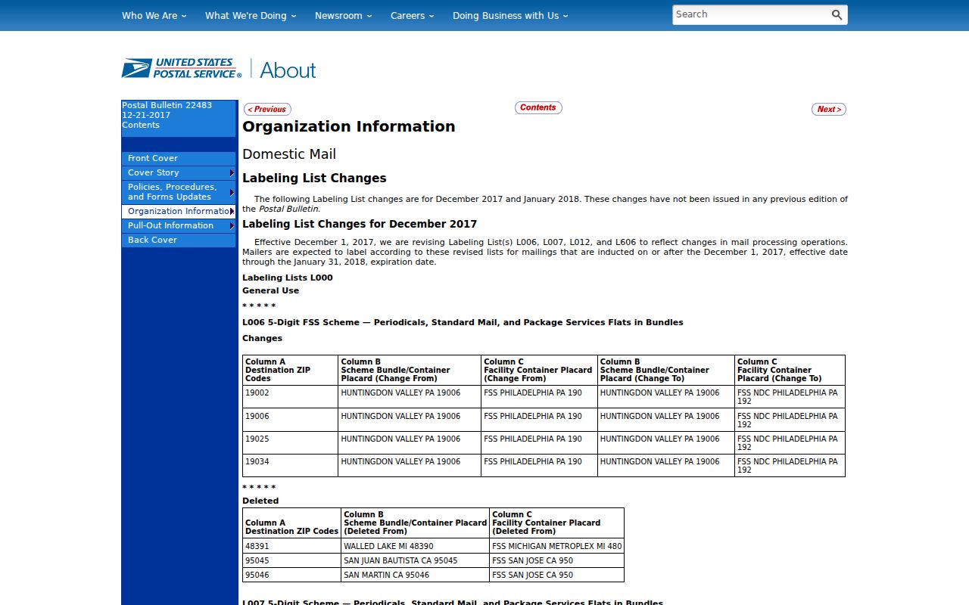Image resolution: width=969 pixels, height=605 pixels.
Task: Click the About heading link
Action: pyautogui.click(x=288, y=70)
